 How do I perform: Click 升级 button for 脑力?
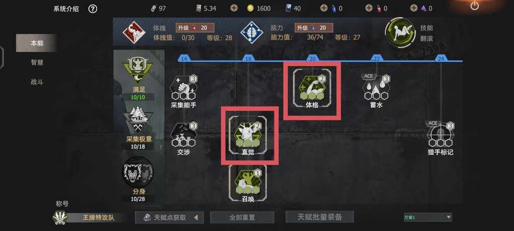(314, 28)
